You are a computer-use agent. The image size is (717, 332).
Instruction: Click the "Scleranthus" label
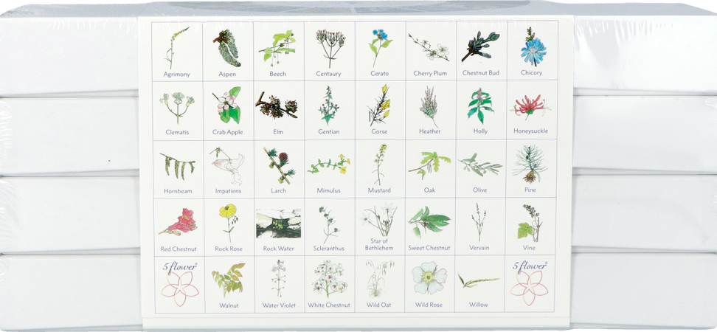click(329, 249)
